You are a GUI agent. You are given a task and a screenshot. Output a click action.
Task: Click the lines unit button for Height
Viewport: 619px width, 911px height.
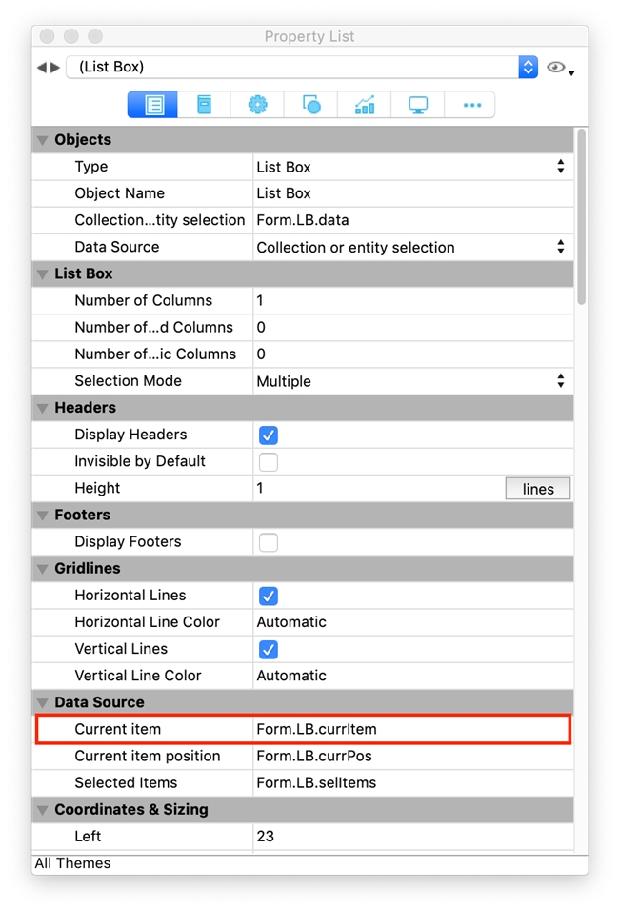click(x=537, y=489)
